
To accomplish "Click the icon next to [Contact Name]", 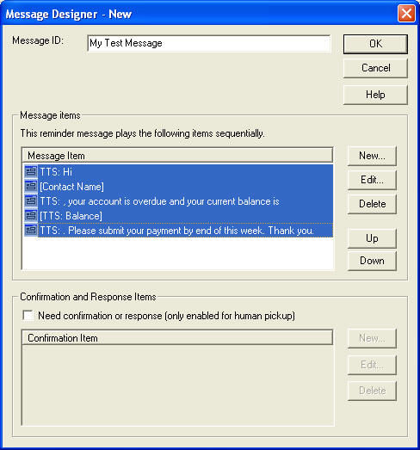I will 31,186.
